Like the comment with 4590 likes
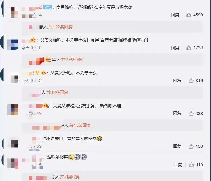 [x=189, y=15]
